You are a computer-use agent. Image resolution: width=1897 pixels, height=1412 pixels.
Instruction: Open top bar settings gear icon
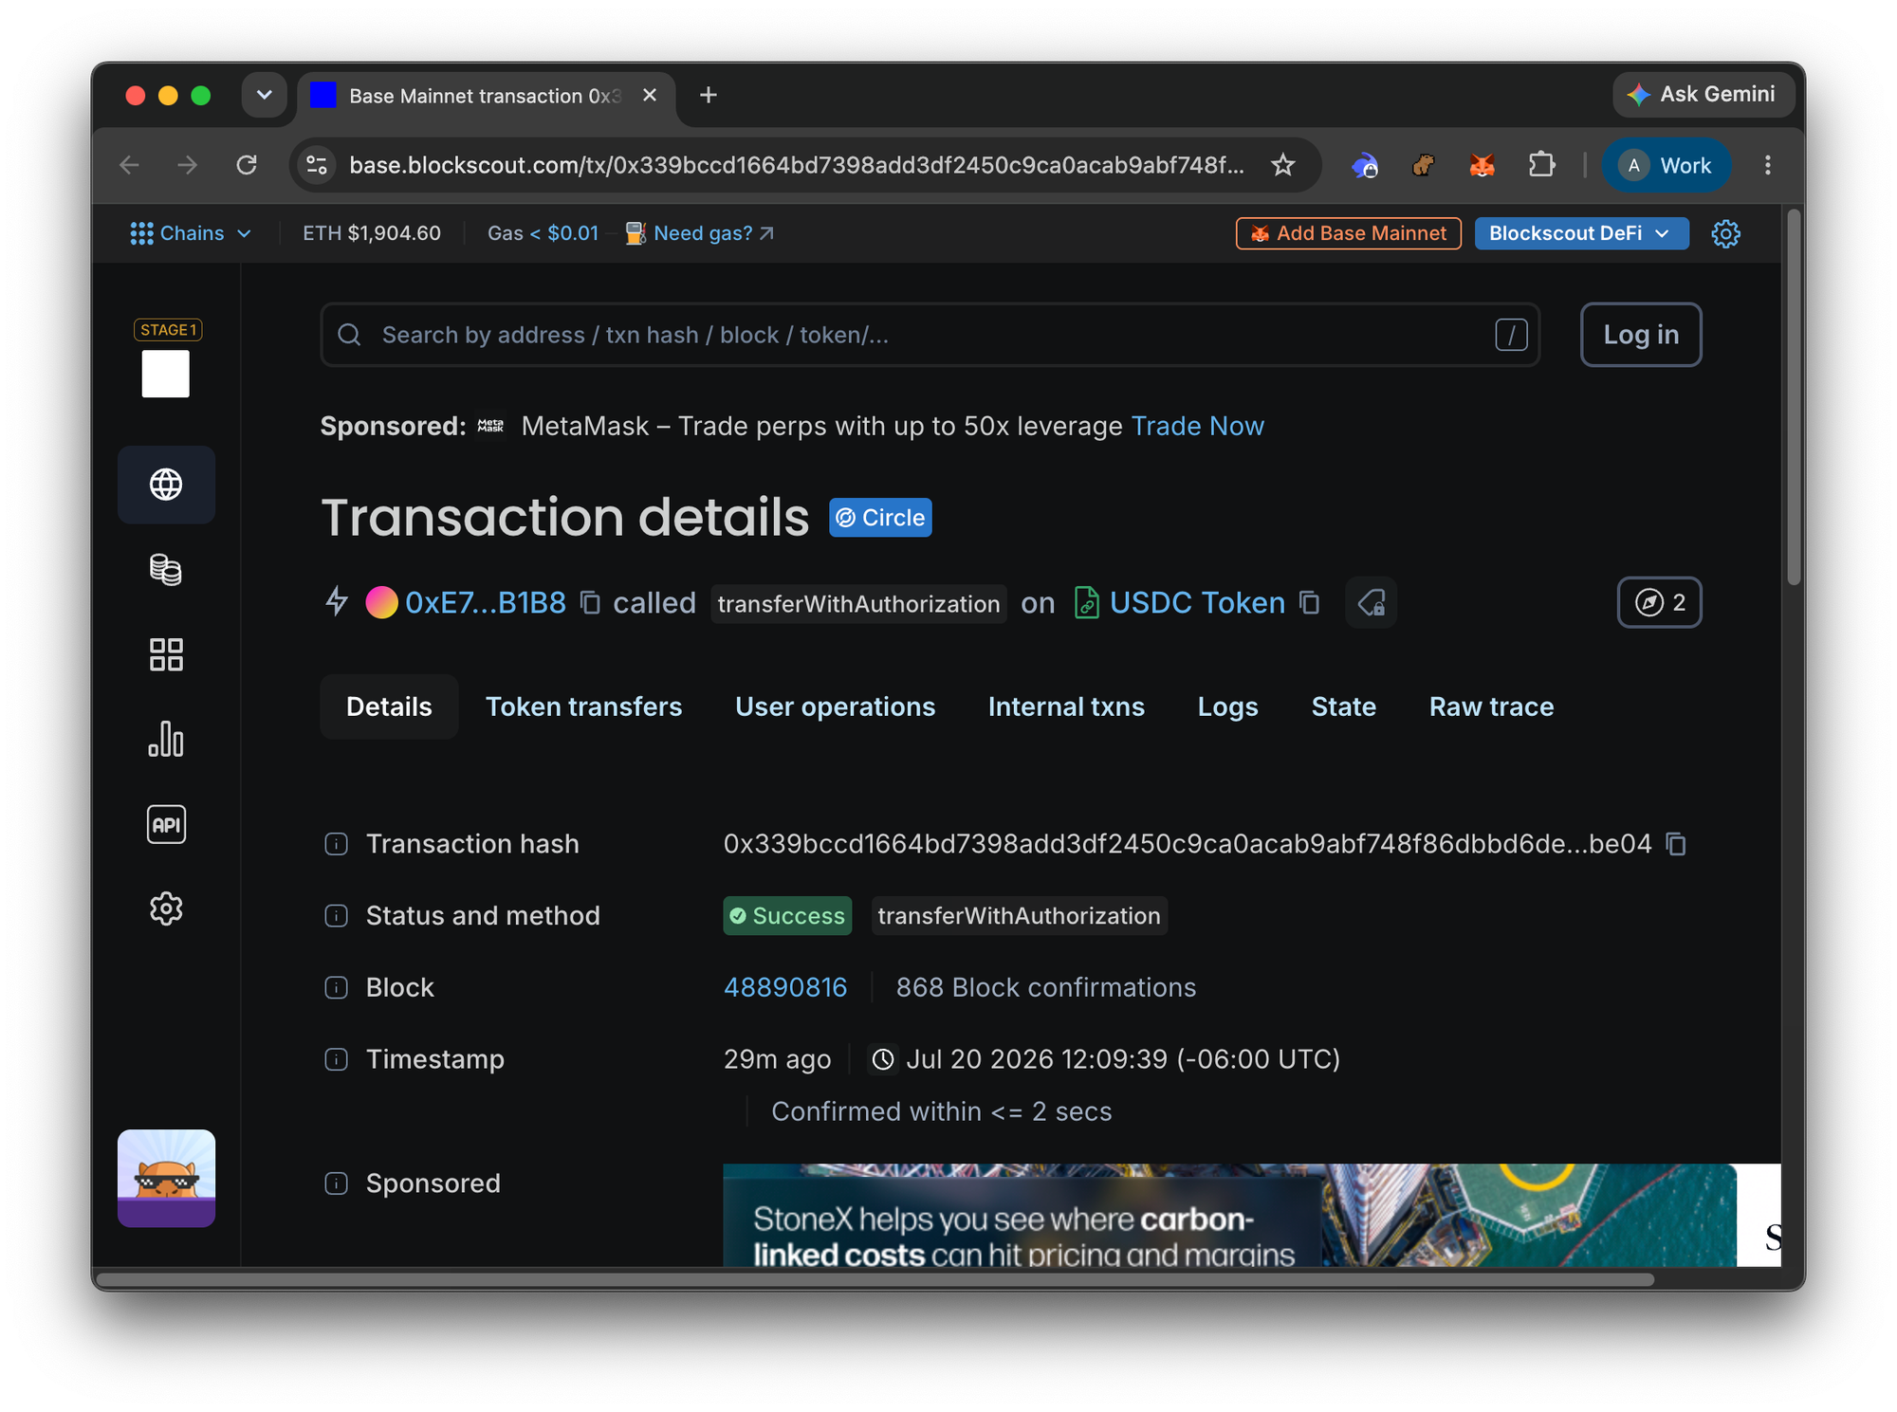point(1725,233)
